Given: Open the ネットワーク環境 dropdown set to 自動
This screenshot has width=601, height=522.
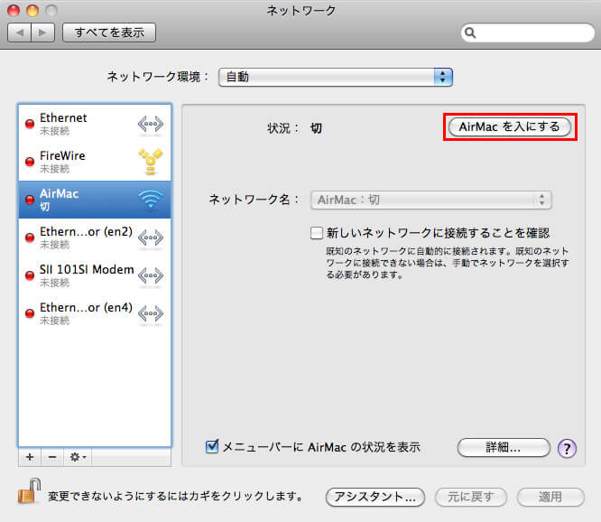Looking at the screenshot, I should [x=336, y=77].
